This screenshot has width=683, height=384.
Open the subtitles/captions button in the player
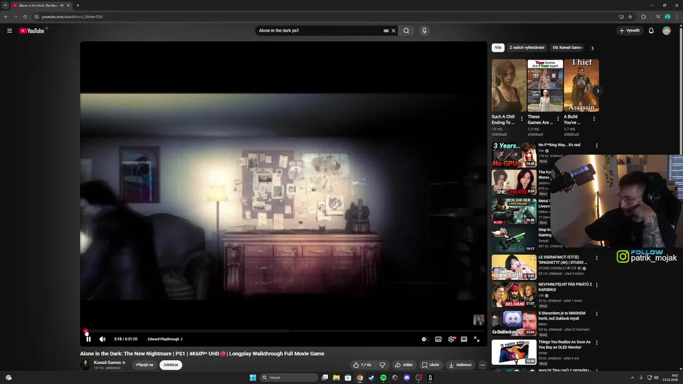pos(438,339)
